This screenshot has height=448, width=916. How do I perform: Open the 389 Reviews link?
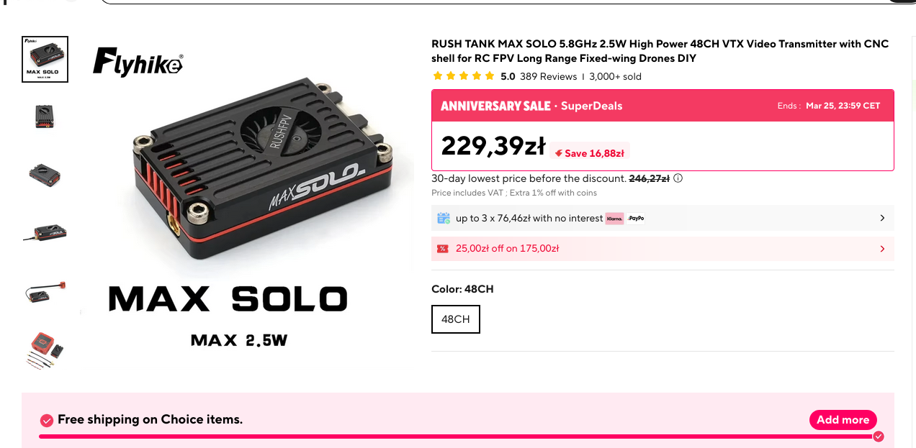pos(548,76)
